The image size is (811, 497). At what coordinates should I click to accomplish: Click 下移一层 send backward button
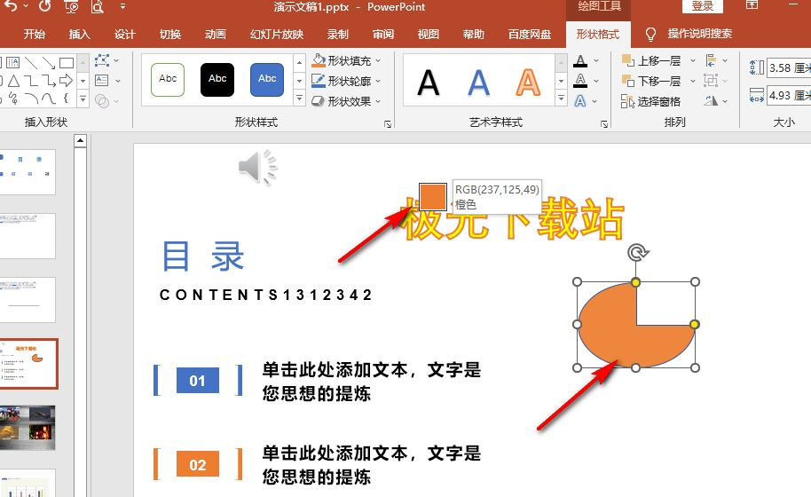click(x=651, y=81)
